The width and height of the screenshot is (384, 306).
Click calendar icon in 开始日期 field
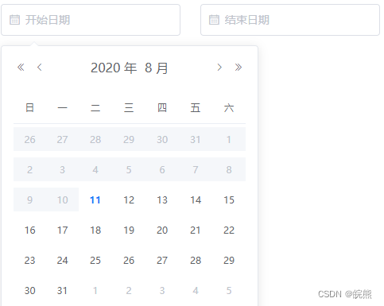click(x=14, y=20)
